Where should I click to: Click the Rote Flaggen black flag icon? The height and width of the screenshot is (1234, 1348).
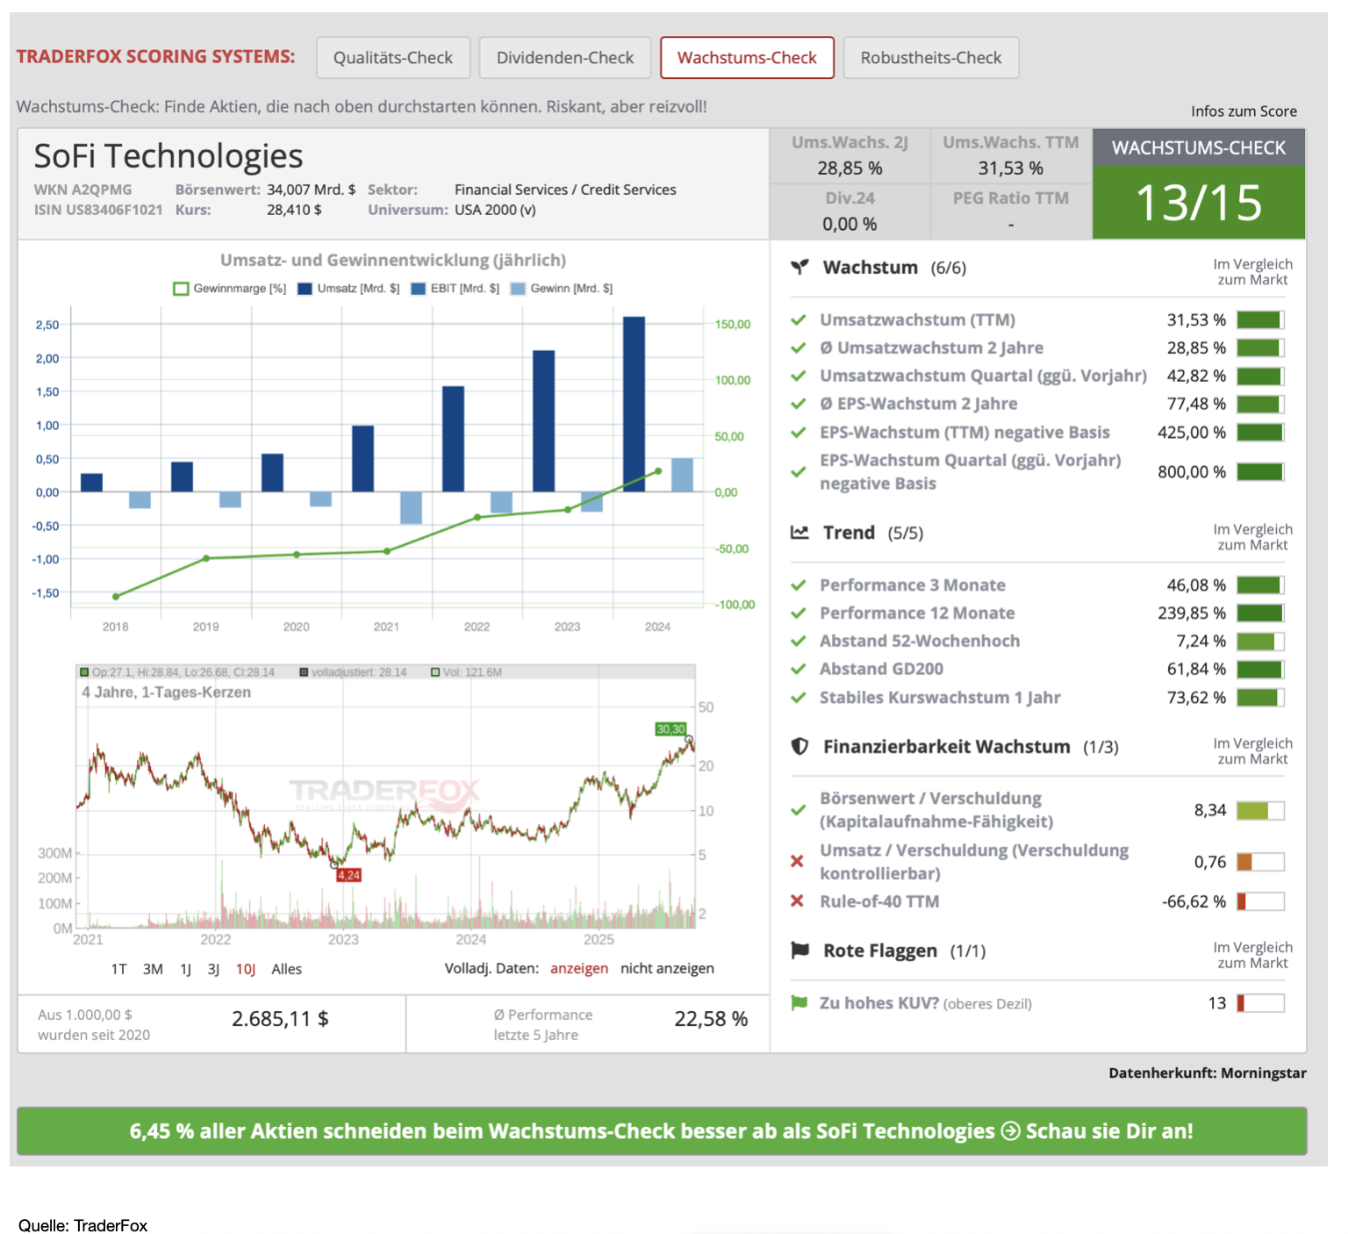[799, 950]
